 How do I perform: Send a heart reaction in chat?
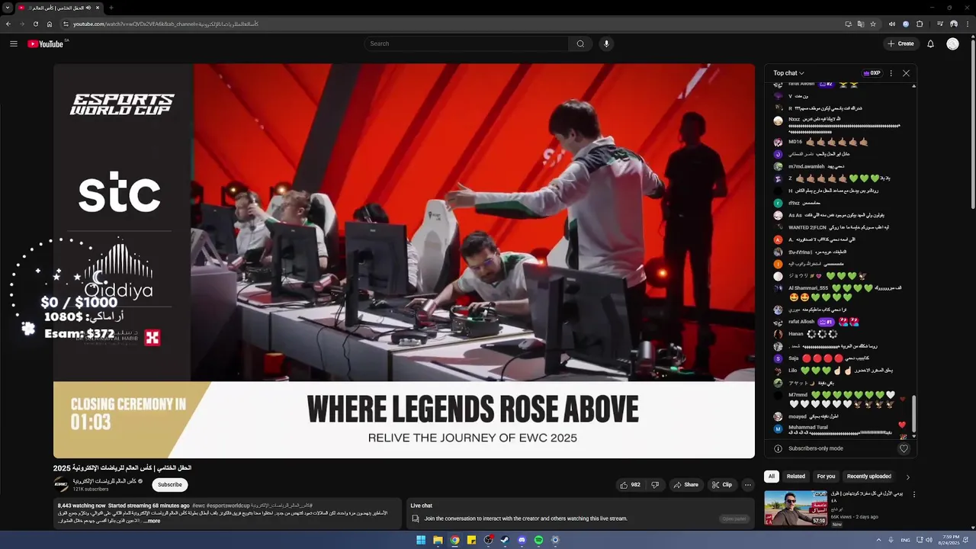click(904, 448)
